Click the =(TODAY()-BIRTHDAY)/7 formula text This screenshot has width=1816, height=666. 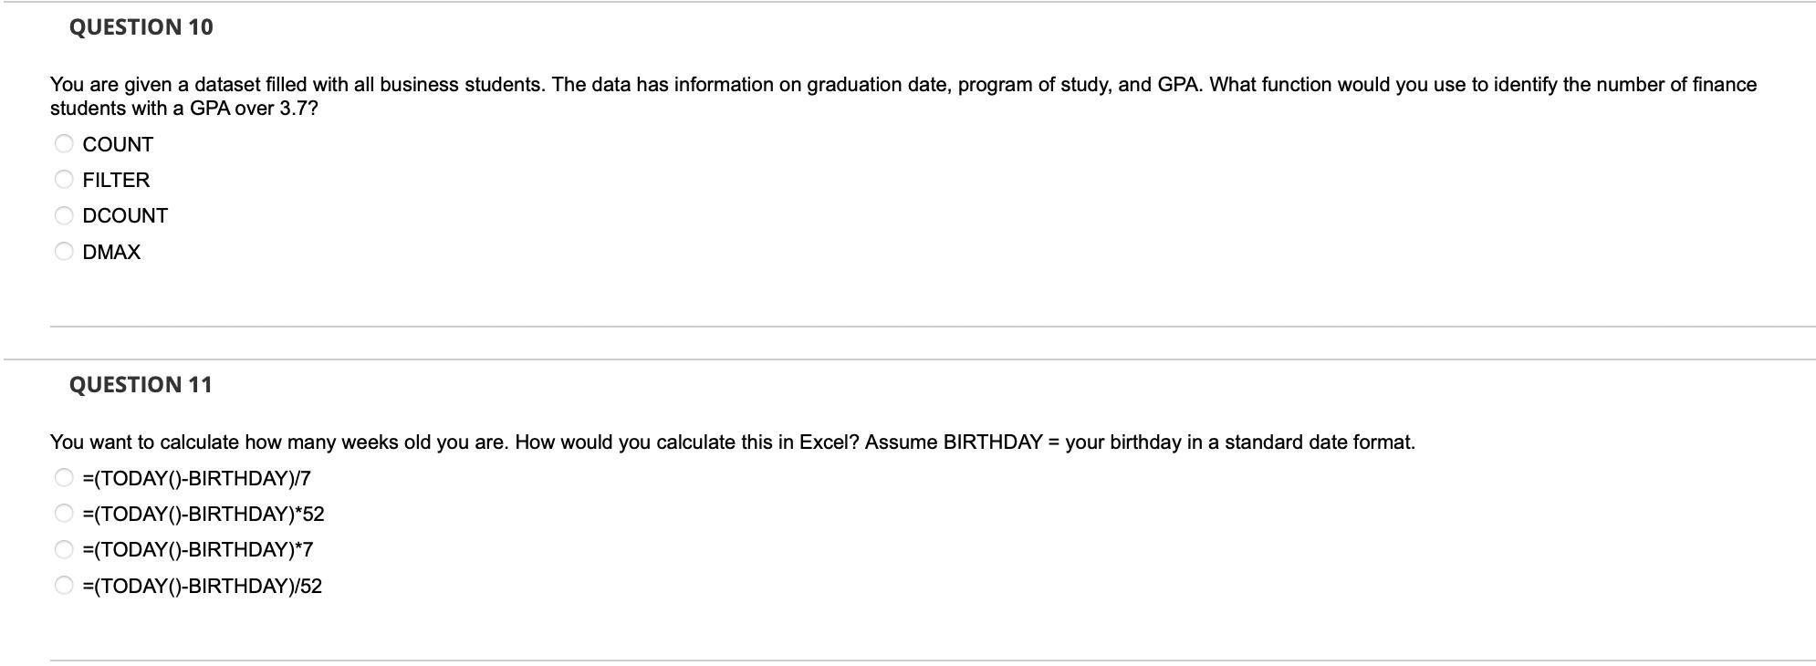pyautogui.click(x=196, y=479)
